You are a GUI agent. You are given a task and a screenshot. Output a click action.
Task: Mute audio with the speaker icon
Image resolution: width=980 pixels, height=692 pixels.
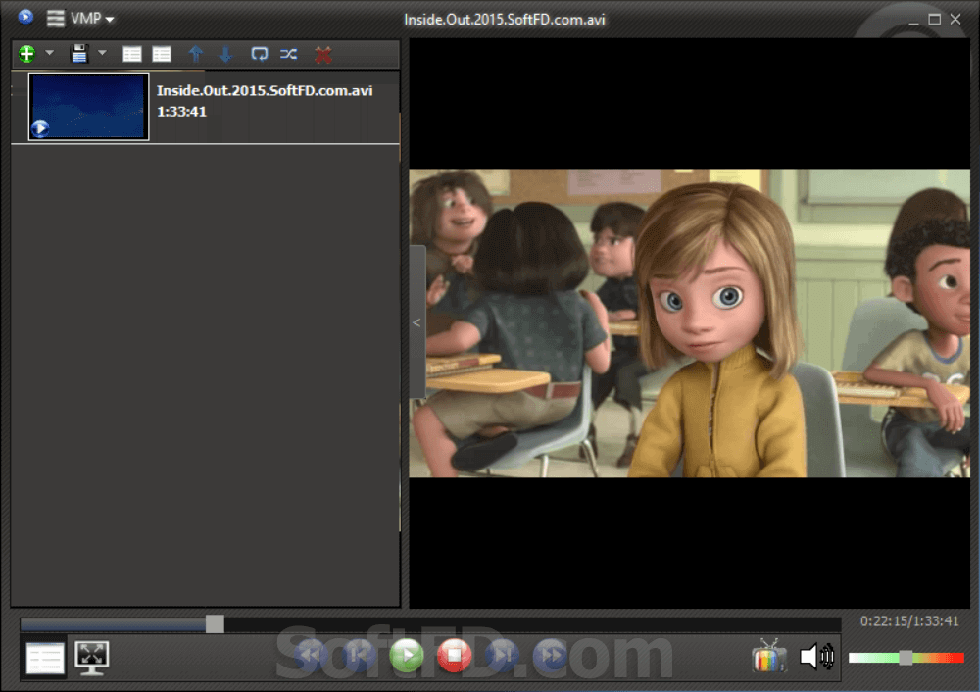click(x=817, y=657)
